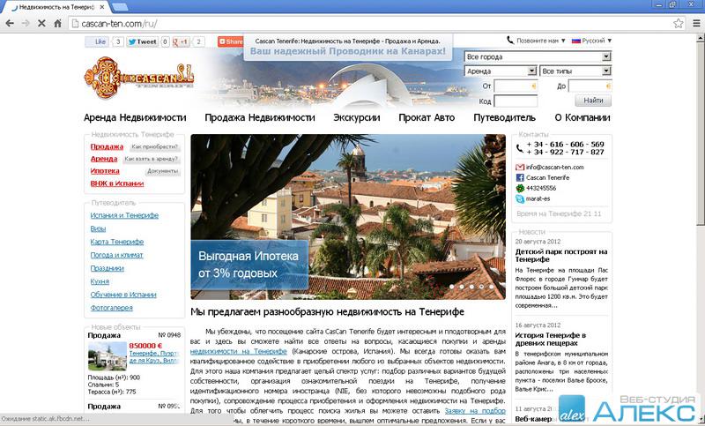Viewport: 705px width, 426px height.
Task: Bookmark page with the star icon
Action: pyautogui.click(x=678, y=22)
